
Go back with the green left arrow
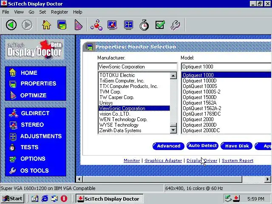[11, 25]
